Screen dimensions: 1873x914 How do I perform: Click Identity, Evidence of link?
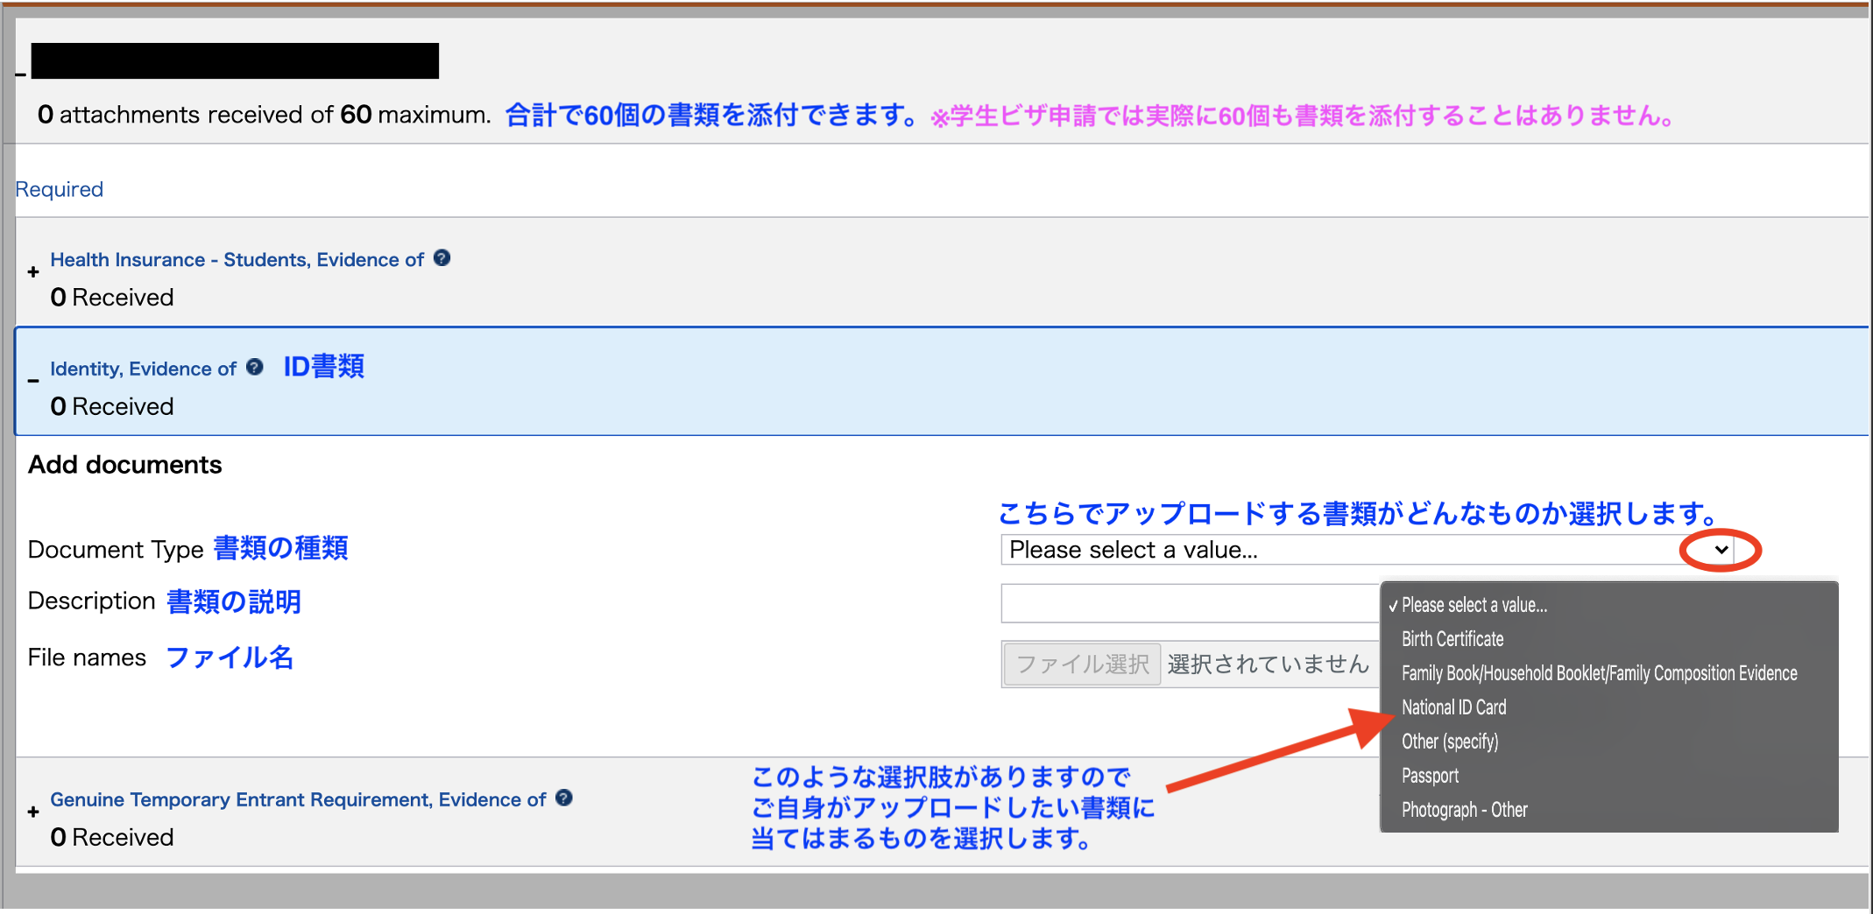[143, 369]
